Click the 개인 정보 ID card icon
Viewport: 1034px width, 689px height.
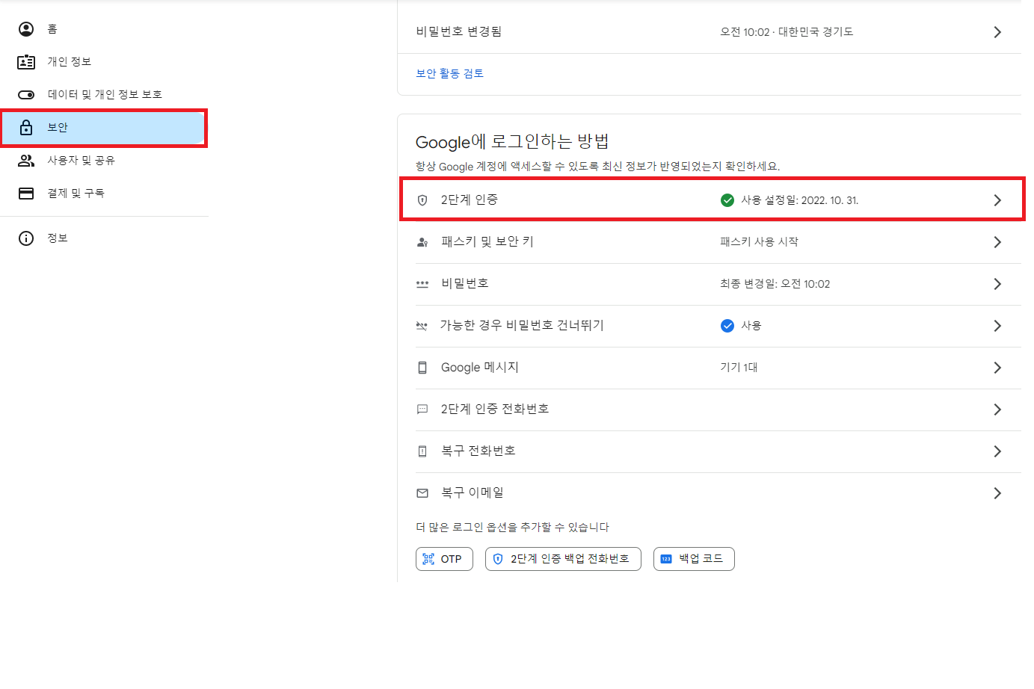(26, 62)
